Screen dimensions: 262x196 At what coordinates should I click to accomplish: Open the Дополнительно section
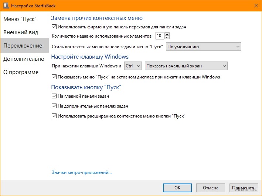(x=24, y=59)
